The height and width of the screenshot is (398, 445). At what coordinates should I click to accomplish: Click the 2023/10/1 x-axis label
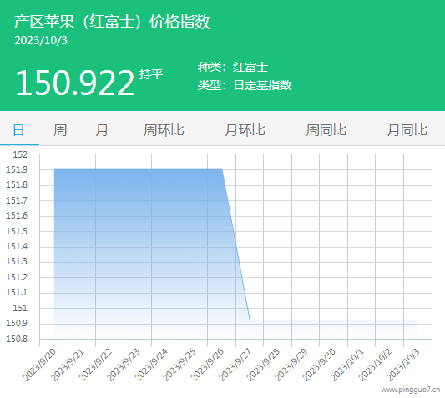(347, 365)
